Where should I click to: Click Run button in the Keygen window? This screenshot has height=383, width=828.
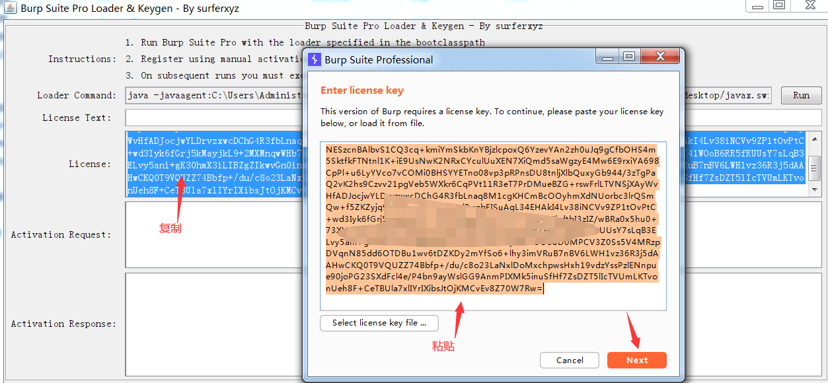tap(801, 95)
